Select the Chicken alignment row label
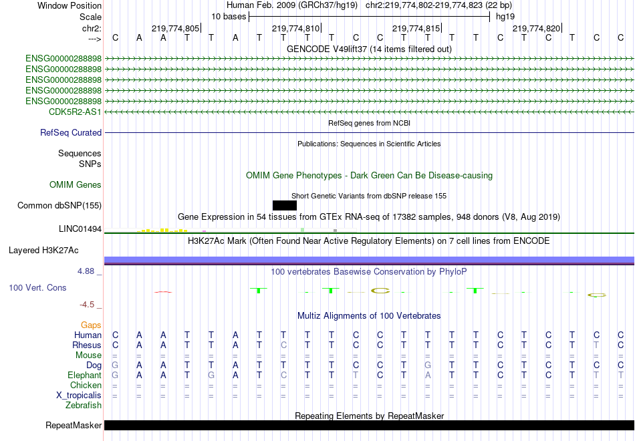The height and width of the screenshot is (441, 635). click(x=86, y=385)
